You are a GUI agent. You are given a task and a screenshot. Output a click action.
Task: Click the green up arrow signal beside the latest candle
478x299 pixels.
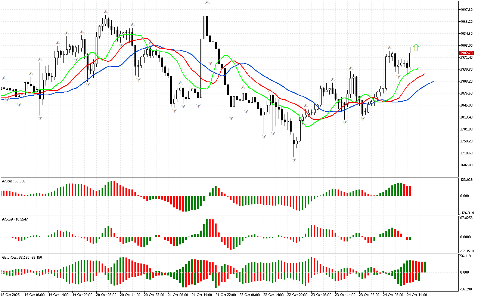tap(416, 47)
